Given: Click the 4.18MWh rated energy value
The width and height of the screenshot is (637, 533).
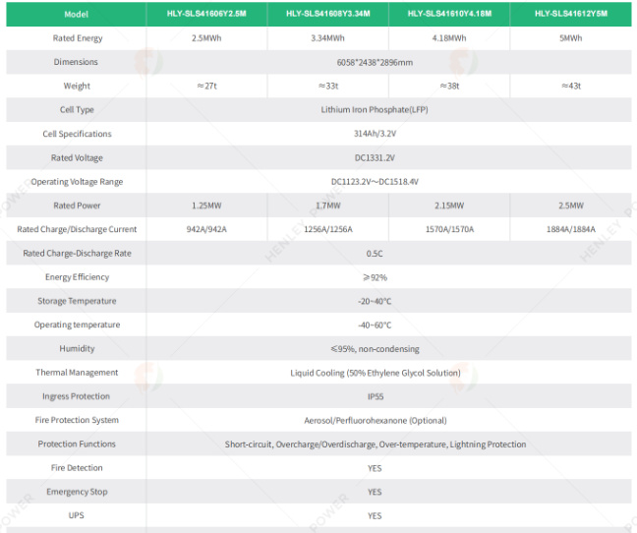Looking at the screenshot, I should pos(449,38).
